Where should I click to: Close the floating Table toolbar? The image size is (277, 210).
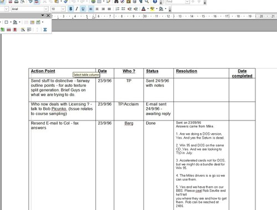48,15
